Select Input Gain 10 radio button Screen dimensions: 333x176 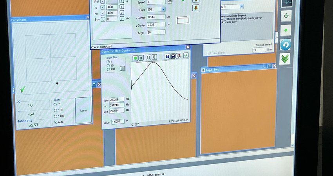point(109,66)
